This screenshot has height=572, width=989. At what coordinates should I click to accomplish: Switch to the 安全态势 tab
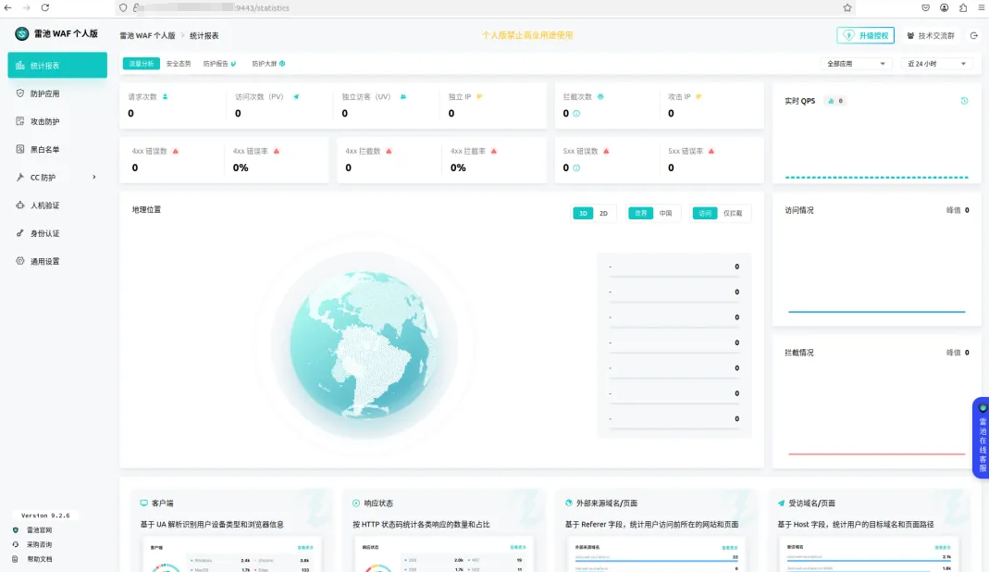(x=178, y=65)
